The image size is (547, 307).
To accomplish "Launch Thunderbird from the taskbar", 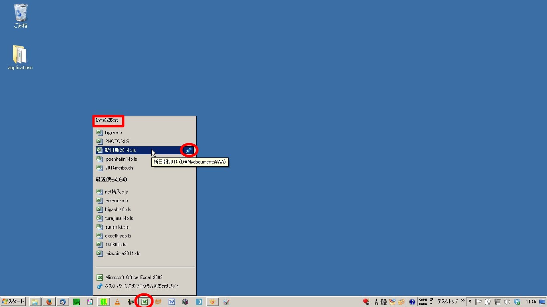I will coord(62,302).
